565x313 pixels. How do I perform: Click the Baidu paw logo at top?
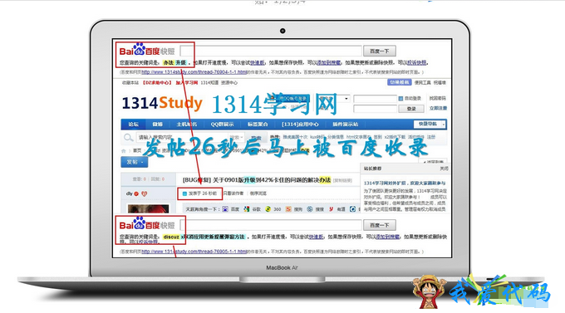tap(139, 49)
